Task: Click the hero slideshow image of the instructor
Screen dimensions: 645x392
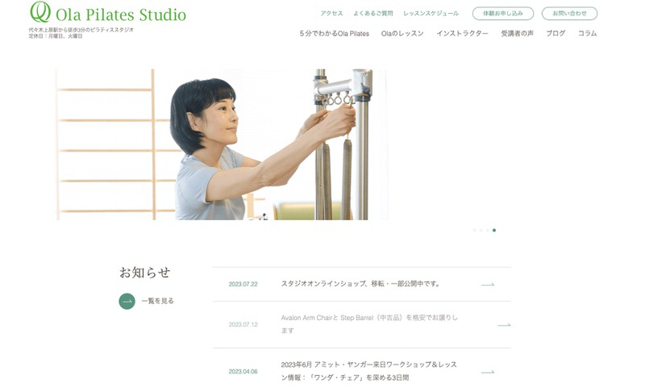Action: pos(223,144)
